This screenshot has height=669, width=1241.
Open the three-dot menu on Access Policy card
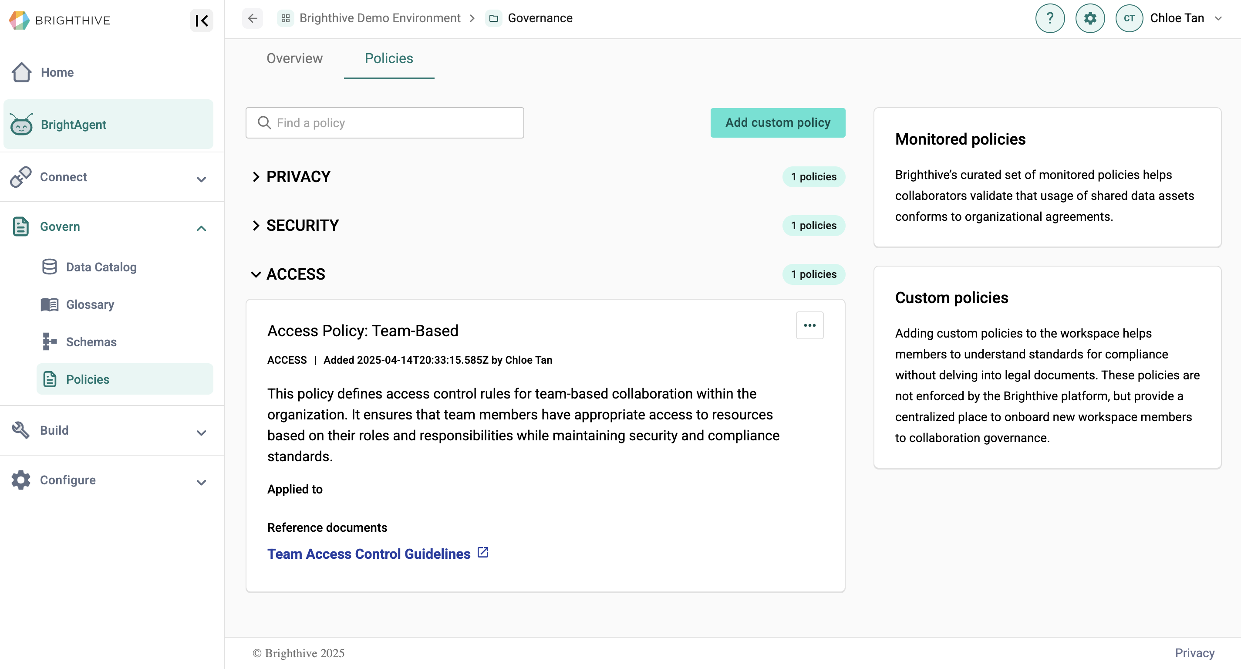point(809,325)
